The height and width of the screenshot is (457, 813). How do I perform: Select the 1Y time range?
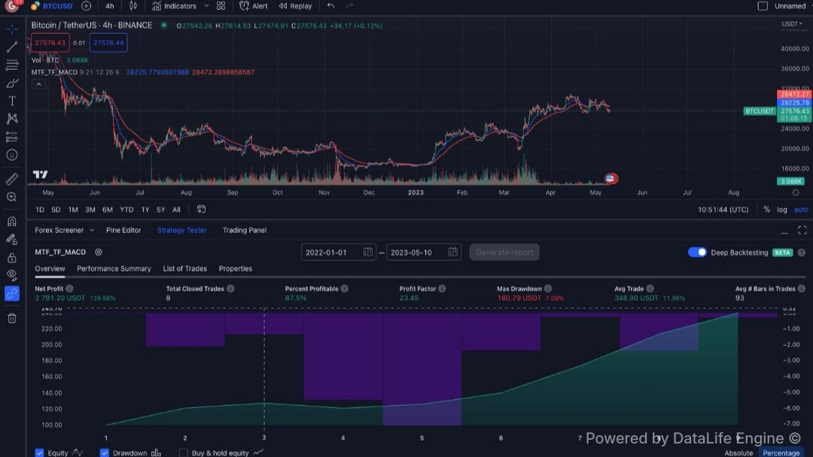tap(145, 210)
